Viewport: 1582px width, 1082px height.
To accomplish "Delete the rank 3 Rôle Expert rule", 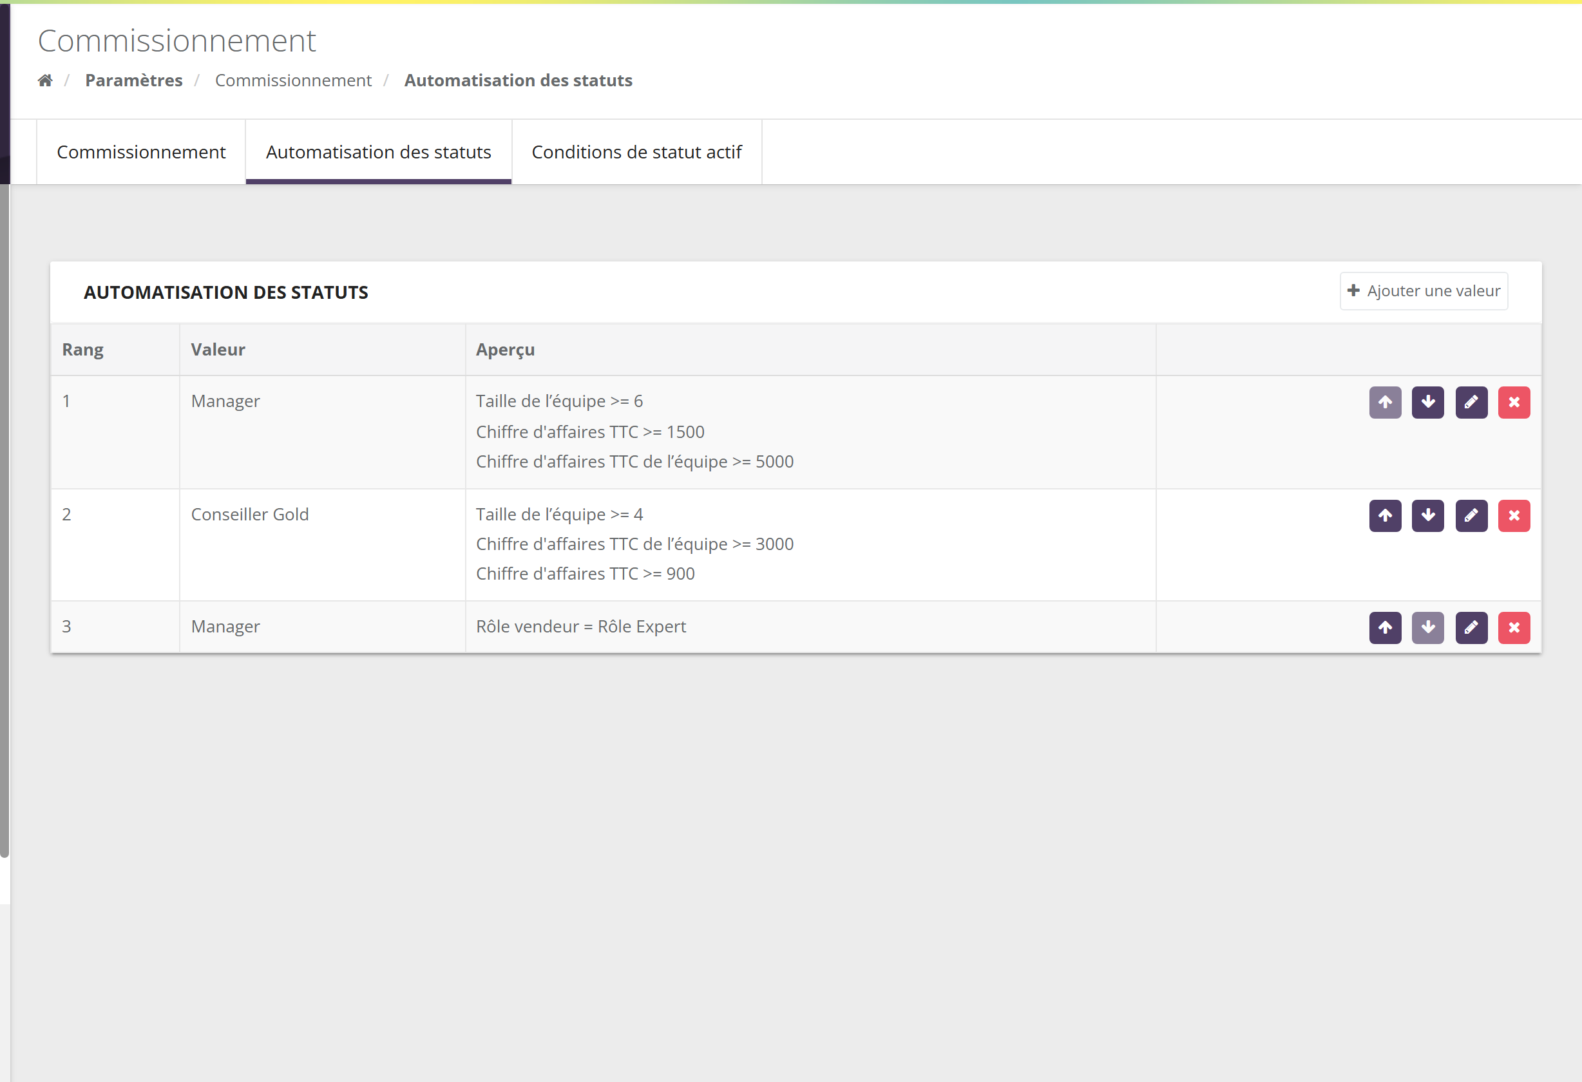I will pyautogui.click(x=1514, y=627).
